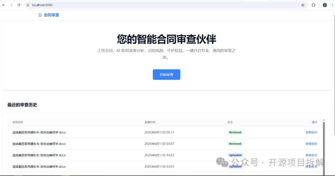
Task: Open the browser extensions puzzle icon
Action: pyautogui.click(x=313, y=5)
